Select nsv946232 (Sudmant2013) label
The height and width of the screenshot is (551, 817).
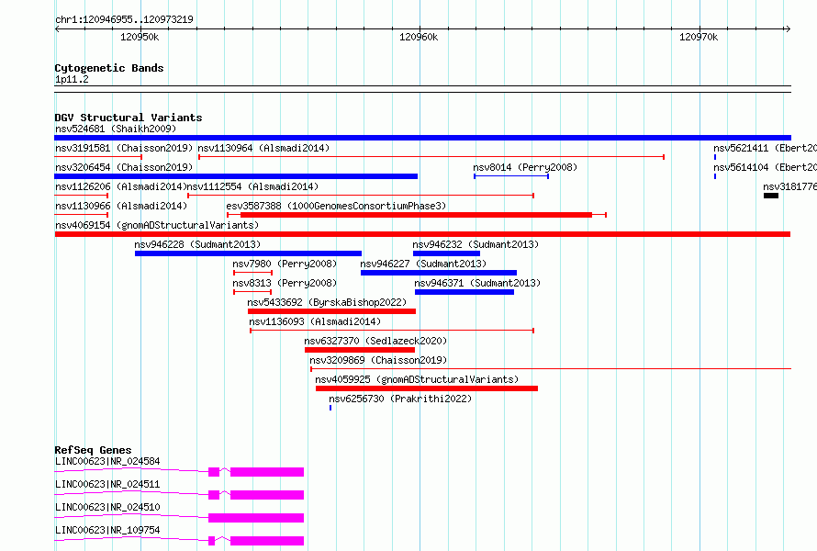point(476,244)
